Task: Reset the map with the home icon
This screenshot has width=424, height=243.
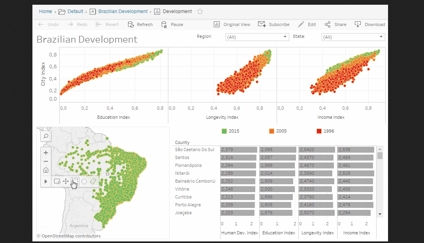Action: [x=46, y=170]
